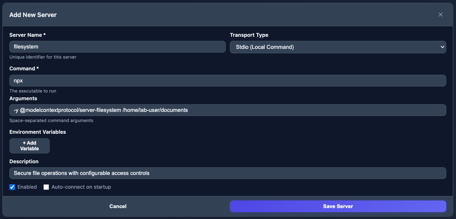This screenshot has height=219, width=456.
Task: Click the 'Environment Variables' heading
Action: tap(37, 132)
